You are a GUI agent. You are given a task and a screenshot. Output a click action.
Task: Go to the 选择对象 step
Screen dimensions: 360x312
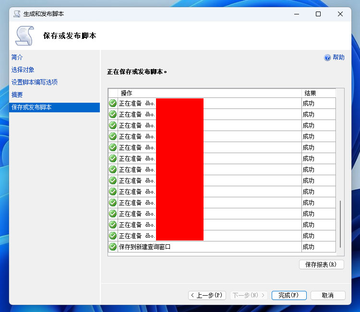(23, 70)
